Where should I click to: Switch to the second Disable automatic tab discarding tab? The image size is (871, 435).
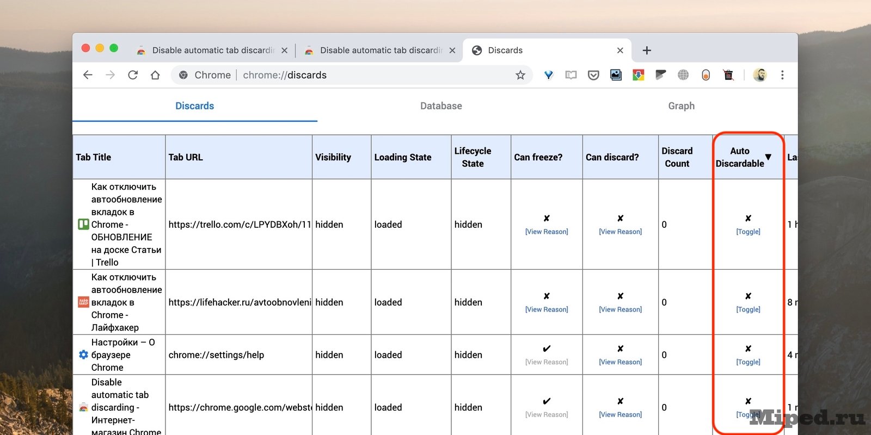[378, 51]
